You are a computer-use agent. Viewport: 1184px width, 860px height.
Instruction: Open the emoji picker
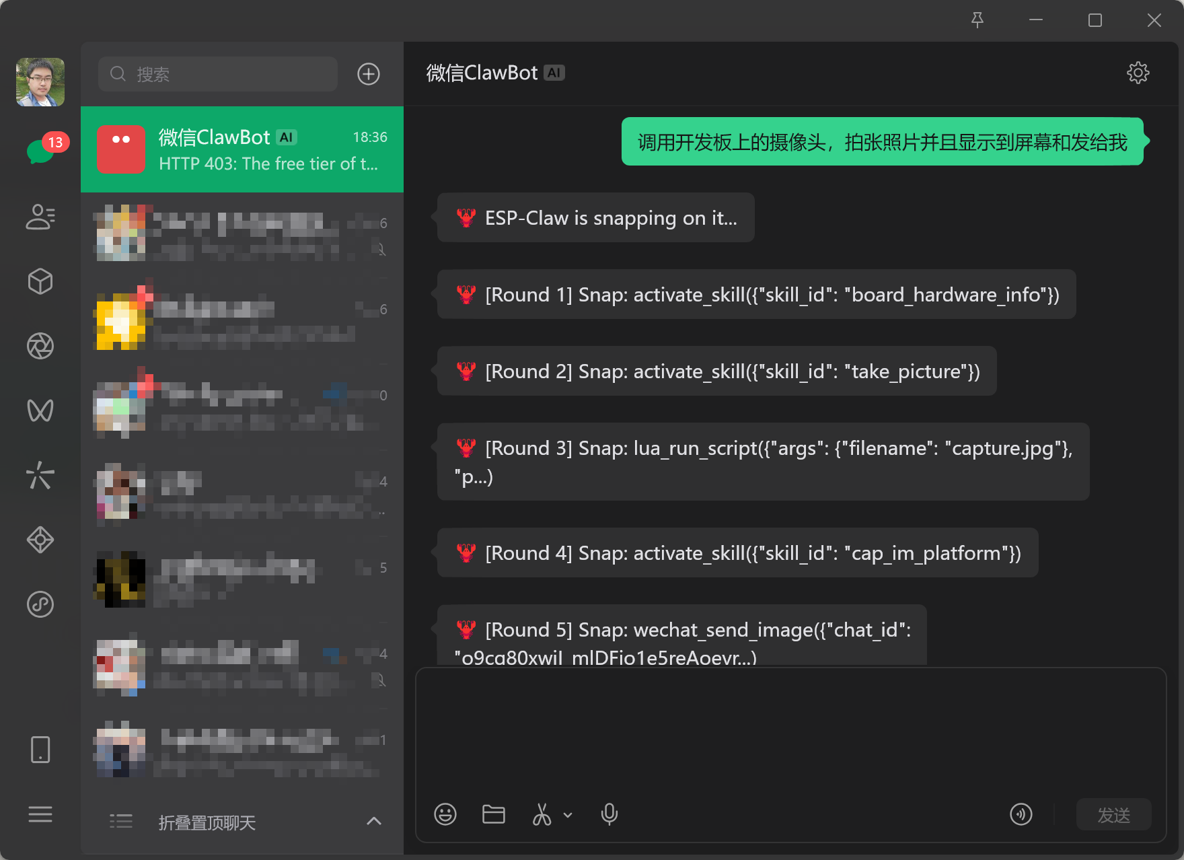tap(445, 814)
